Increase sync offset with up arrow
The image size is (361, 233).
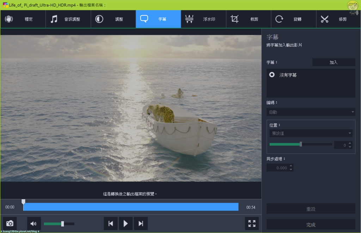tap(291, 166)
